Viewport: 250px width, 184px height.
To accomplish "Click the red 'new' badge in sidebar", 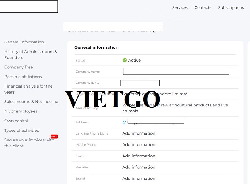I will (54, 136).
